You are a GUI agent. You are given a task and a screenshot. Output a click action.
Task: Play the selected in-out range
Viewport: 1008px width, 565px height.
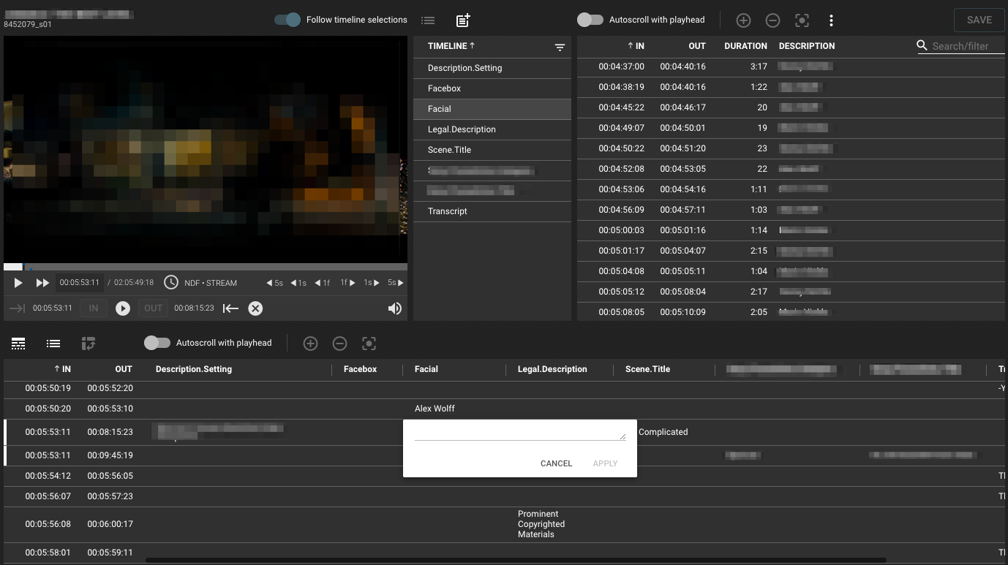click(123, 308)
